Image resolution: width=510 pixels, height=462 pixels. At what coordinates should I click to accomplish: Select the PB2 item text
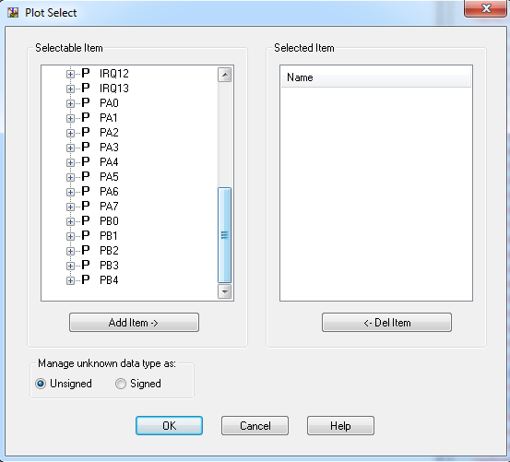coord(109,251)
